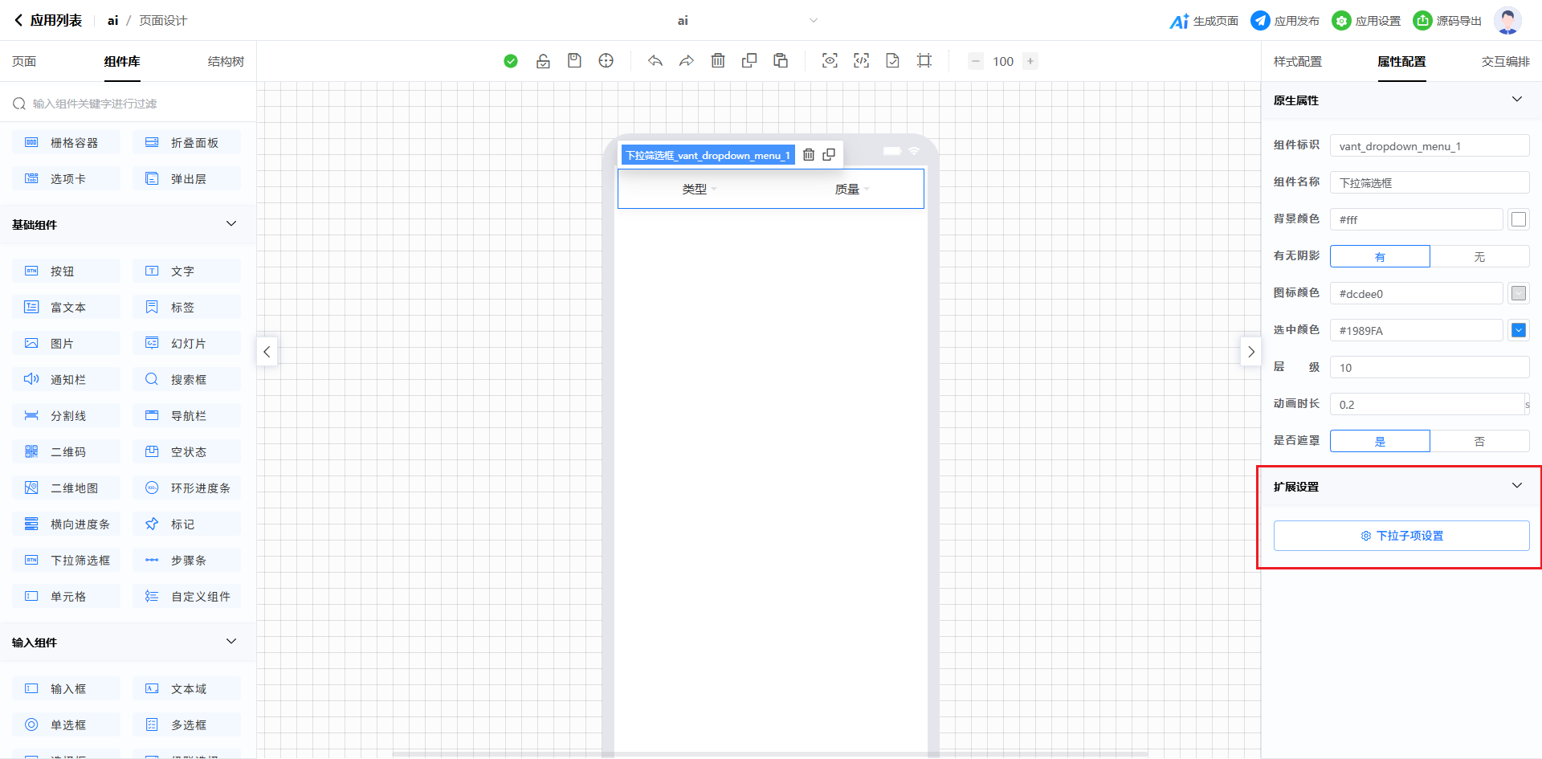This screenshot has height=759, width=1542.
Task: Collapse the 原生属性 section
Action: (1516, 100)
